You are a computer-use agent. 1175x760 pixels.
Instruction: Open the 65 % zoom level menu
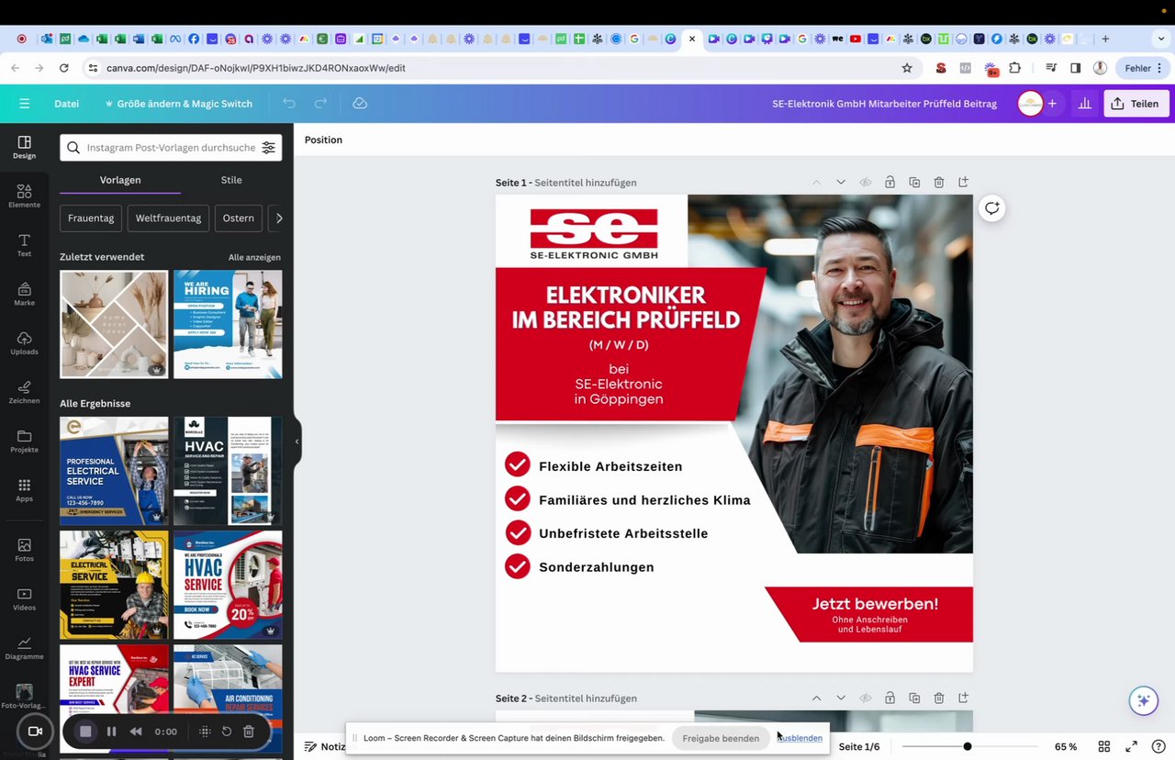coord(1066,746)
